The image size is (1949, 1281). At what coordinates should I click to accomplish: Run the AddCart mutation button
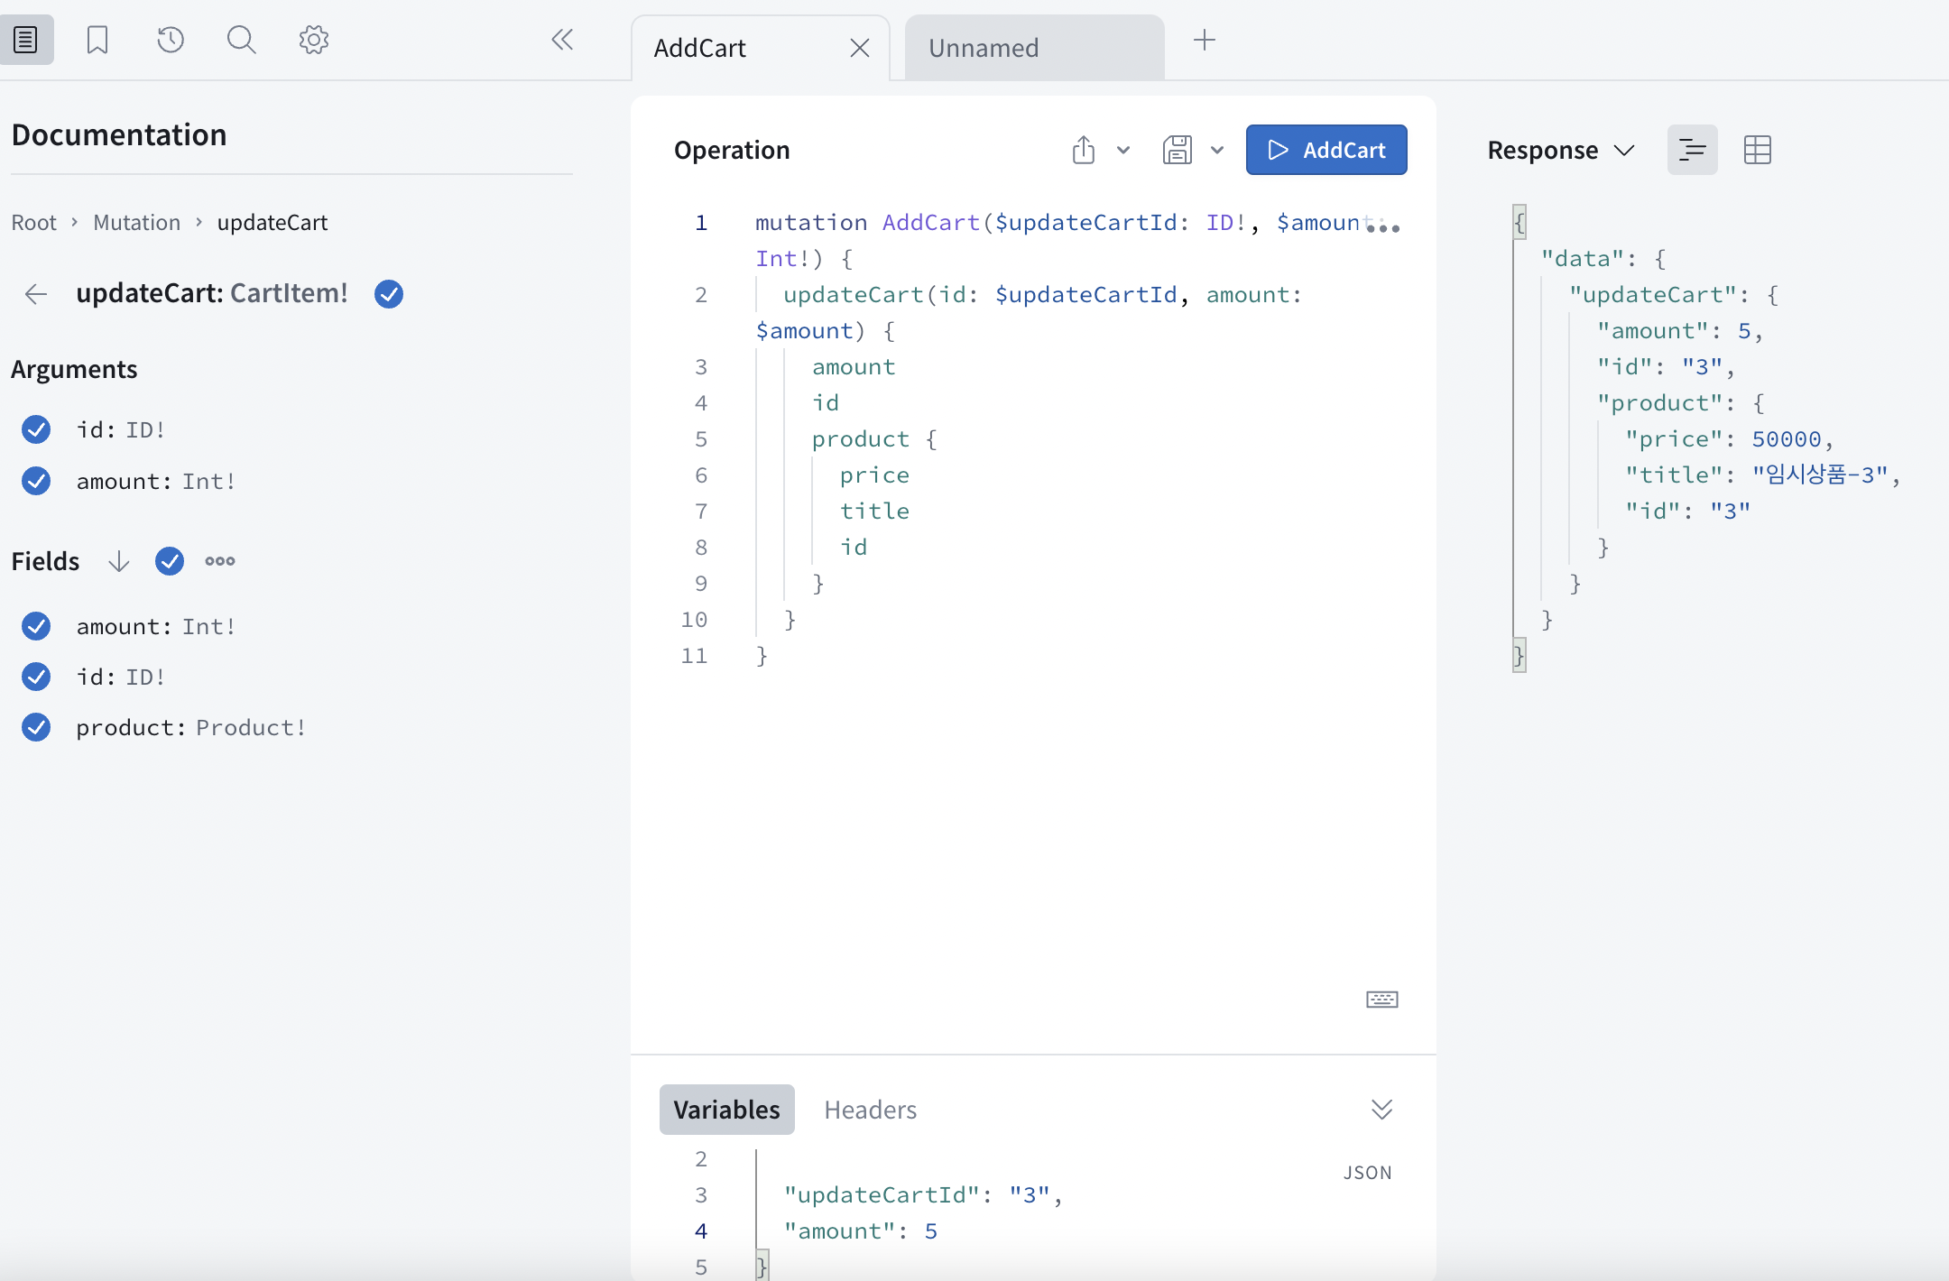click(x=1326, y=150)
